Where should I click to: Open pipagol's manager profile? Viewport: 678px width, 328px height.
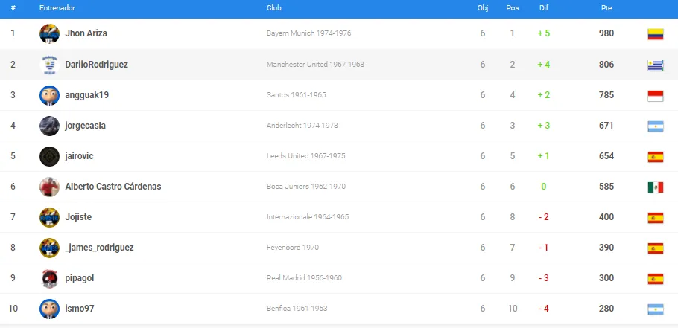click(80, 278)
